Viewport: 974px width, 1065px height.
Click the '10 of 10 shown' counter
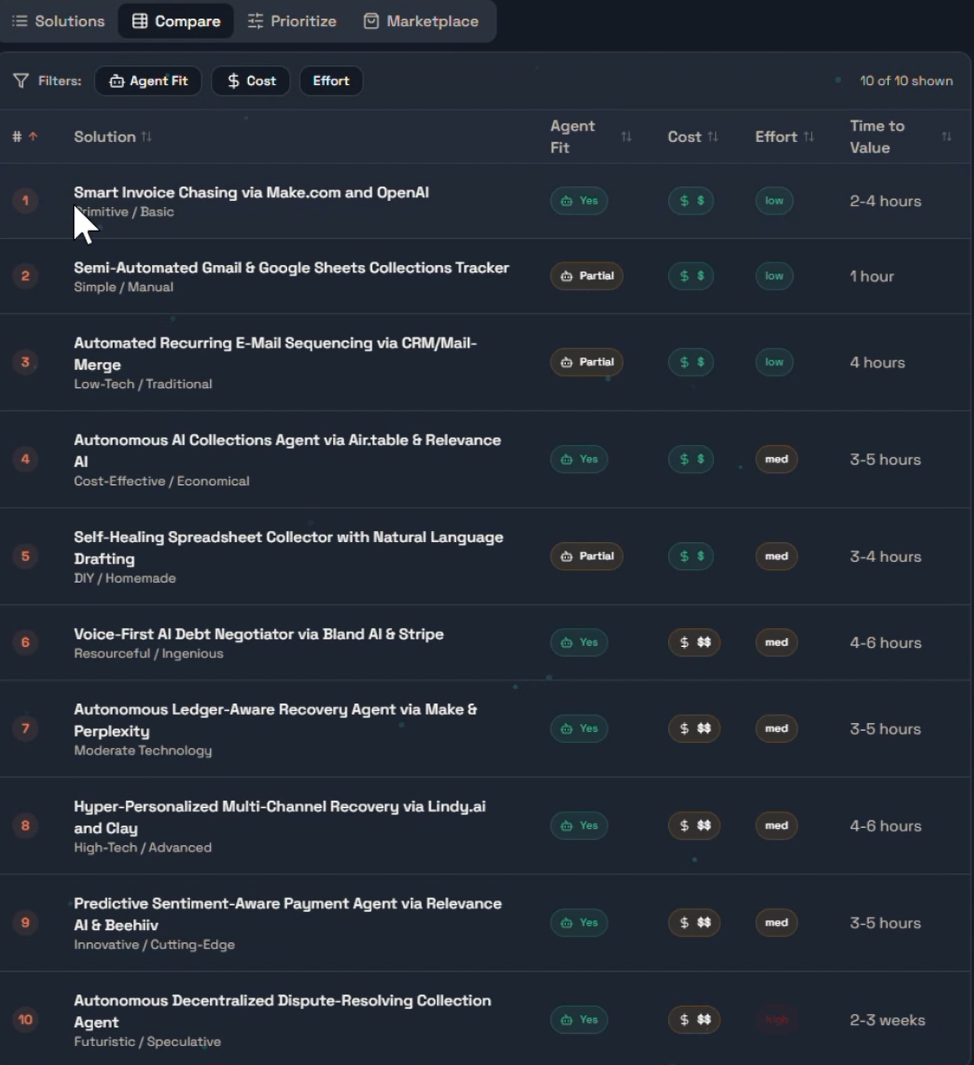[906, 81]
